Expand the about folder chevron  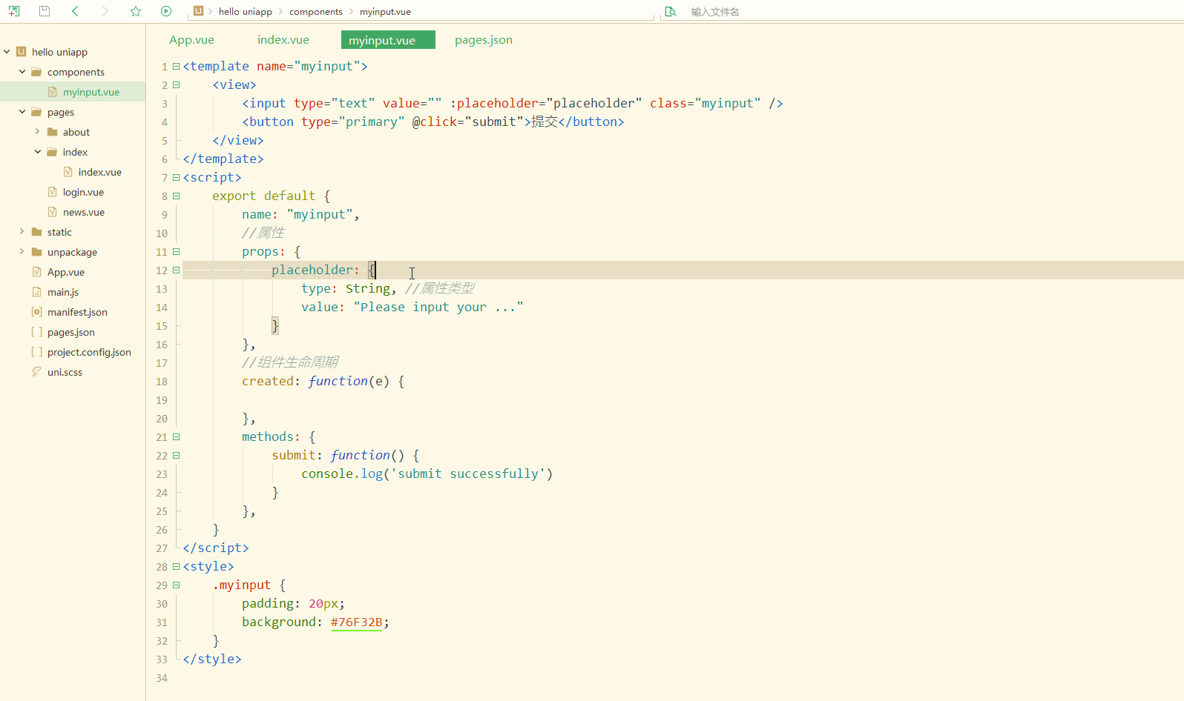click(38, 132)
